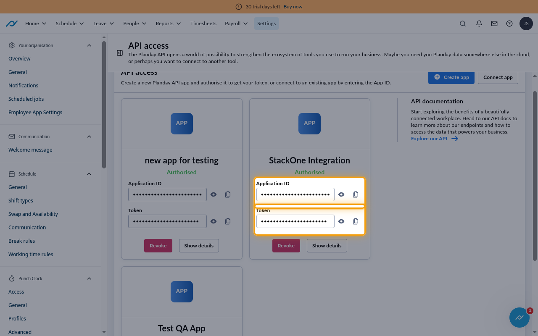Reveal Application ID of new app for testing
Screen dimensions: 538x336
pos(214,194)
